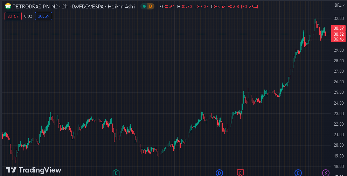Image resolution: width=347 pixels, height=176 pixels.
Task: Select the close value C30.52 in header
Action: (x=218, y=6)
